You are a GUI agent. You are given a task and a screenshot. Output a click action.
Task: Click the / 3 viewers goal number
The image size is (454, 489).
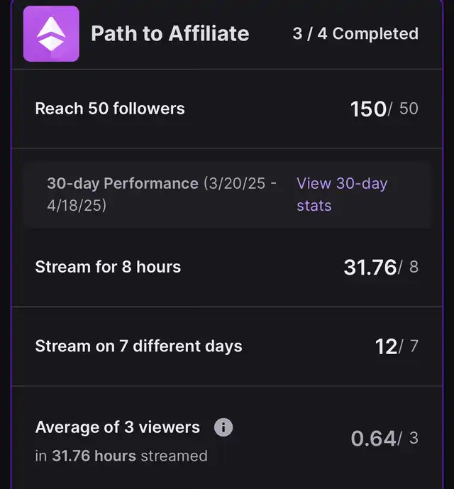[411, 439]
